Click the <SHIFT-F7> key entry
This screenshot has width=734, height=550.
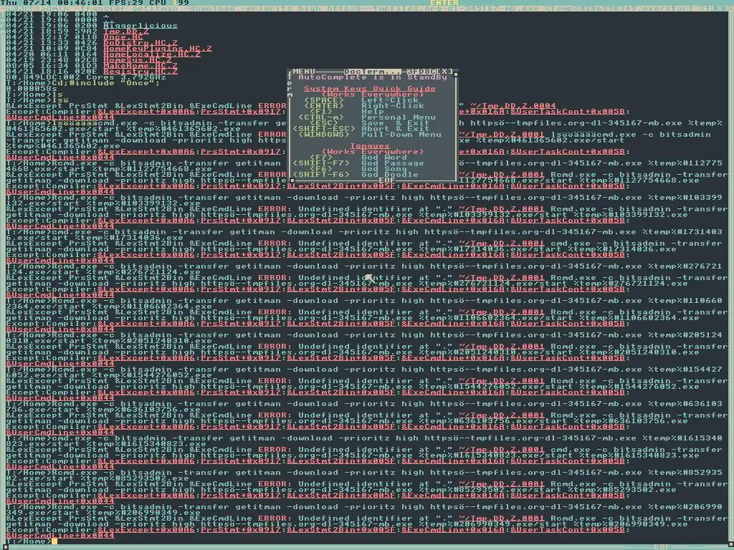(321, 163)
